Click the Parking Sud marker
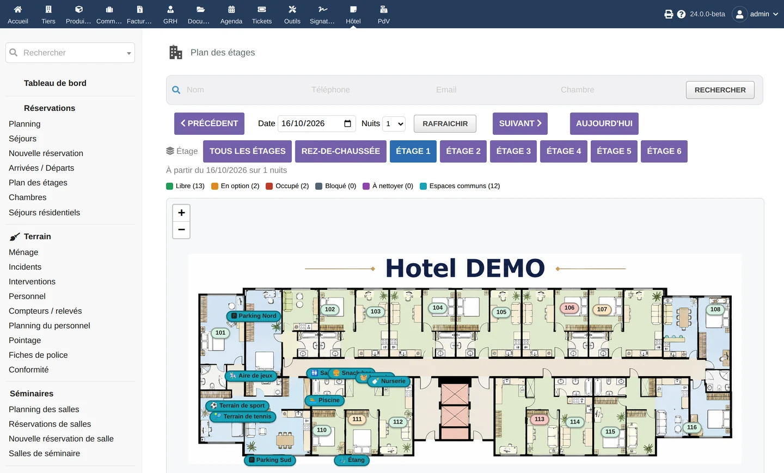 coord(270,460)
